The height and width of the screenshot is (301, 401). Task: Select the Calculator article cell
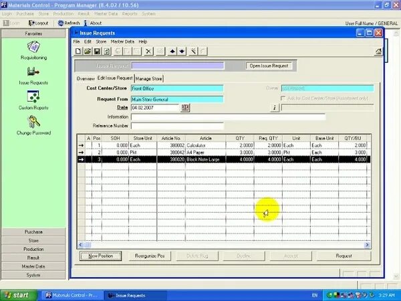(x=206, y=145)
